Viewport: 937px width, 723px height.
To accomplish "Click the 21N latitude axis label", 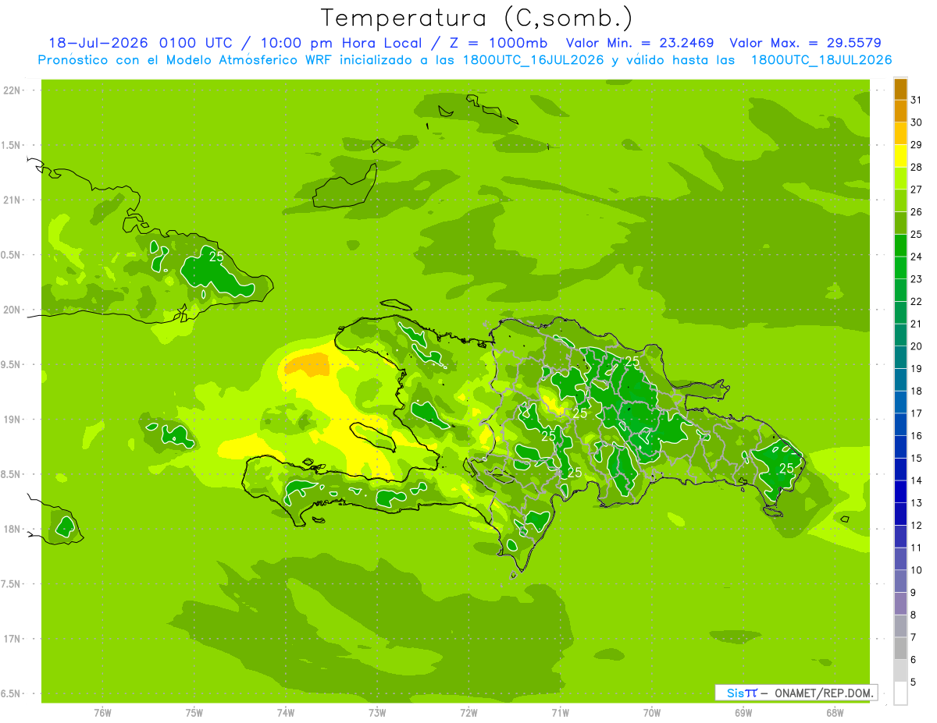I will (x=12, y=200).
